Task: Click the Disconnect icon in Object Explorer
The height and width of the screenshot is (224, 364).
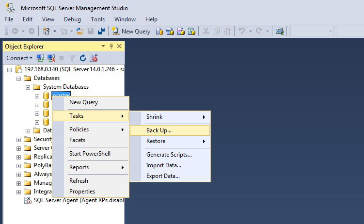Action: [51, 58]
